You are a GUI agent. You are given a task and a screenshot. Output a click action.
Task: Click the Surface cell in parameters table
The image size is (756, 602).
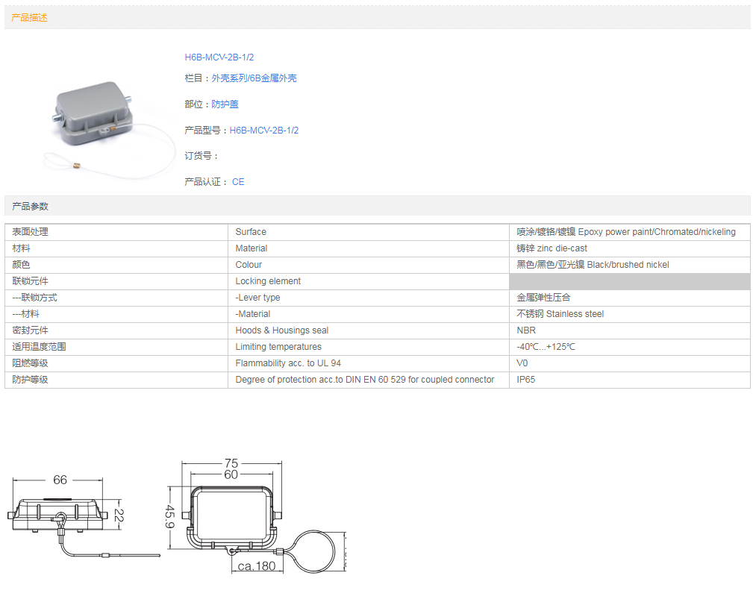[x=251, y=232]
